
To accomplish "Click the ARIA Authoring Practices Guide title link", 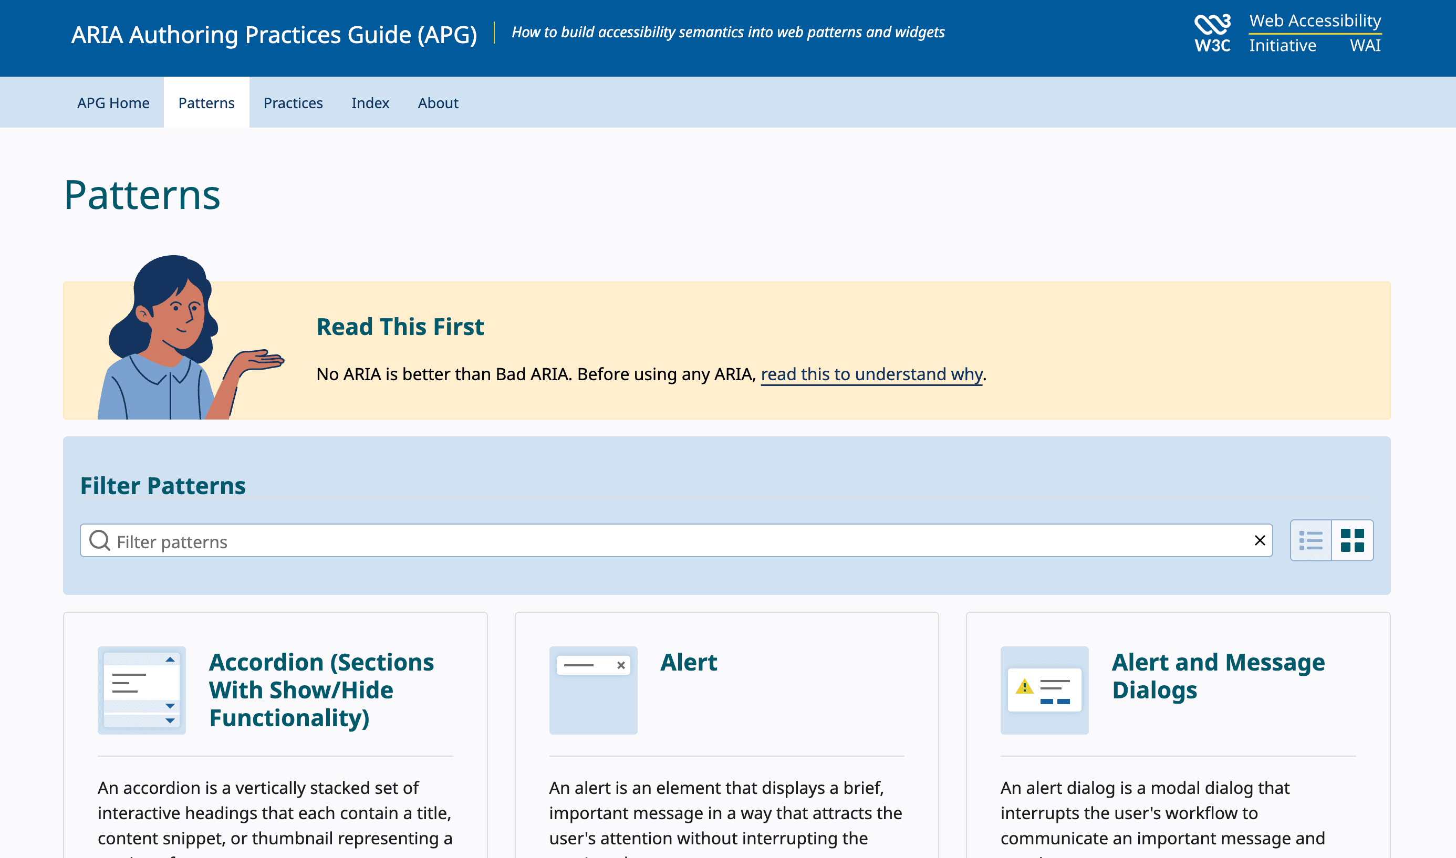I will 274,35.
